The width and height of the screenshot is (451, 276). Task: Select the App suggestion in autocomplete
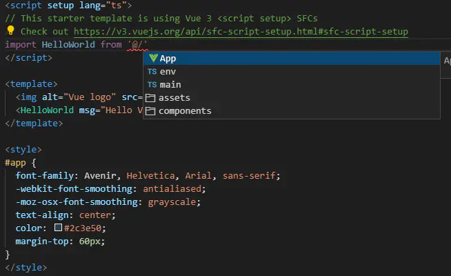[292, 59]
